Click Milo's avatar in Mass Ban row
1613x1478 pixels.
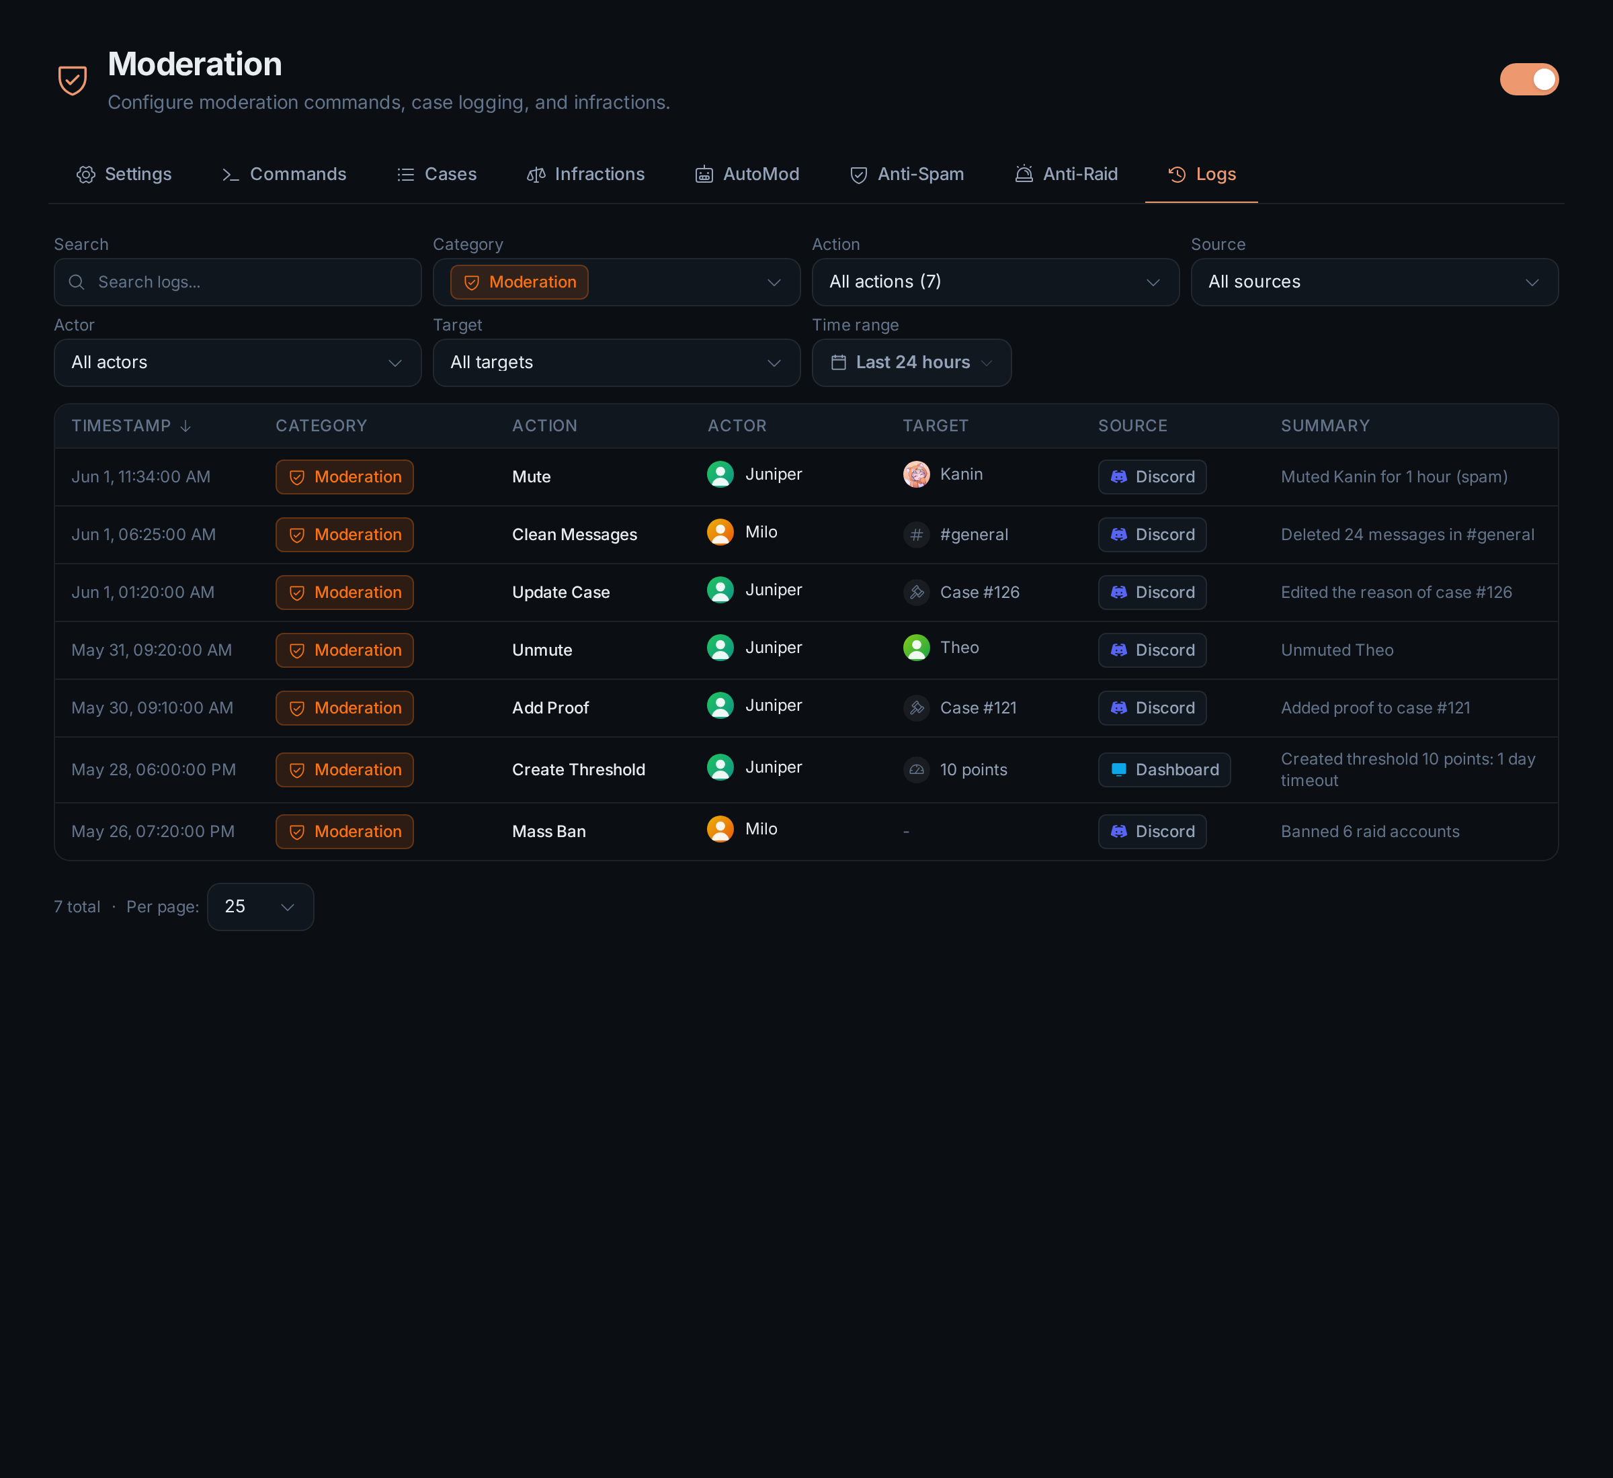pos(720,830)
